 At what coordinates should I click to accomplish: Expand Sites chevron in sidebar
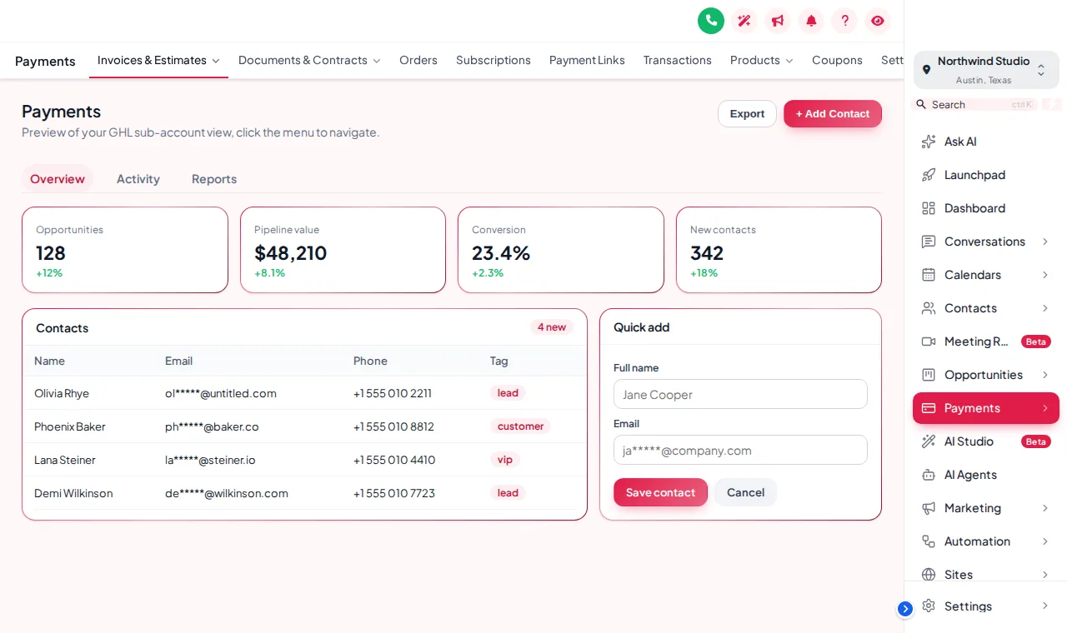coord(1044,575)
